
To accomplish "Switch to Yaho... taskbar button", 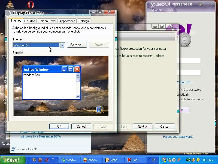I will coord(91,160).
